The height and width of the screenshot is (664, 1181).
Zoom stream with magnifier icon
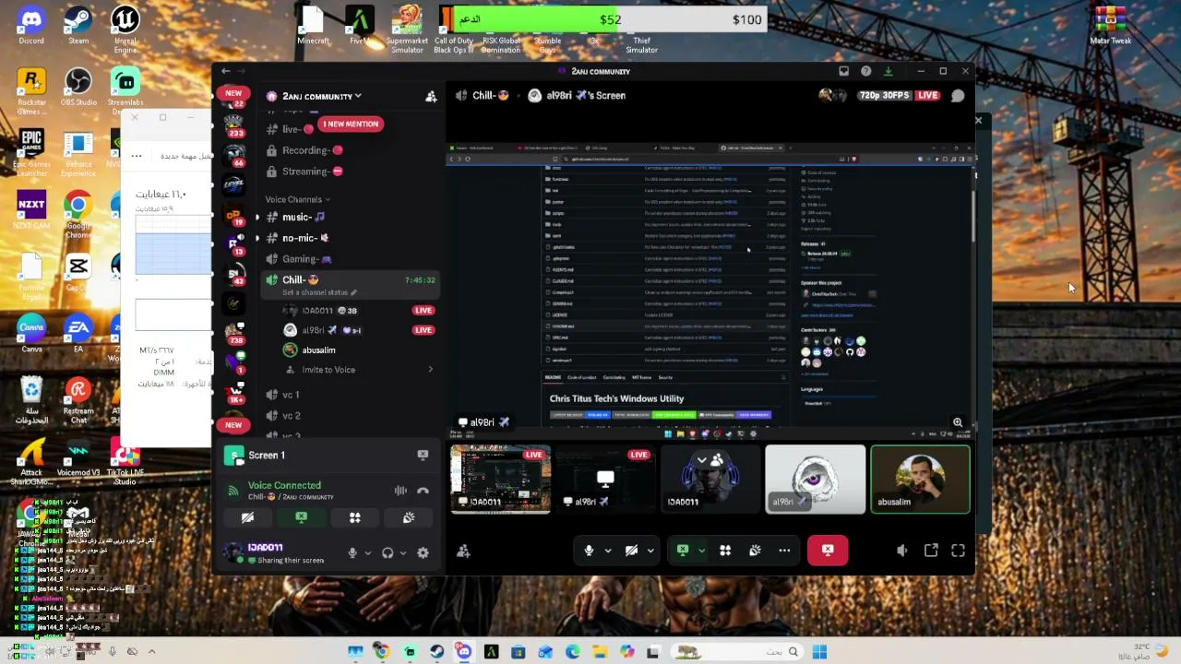(x=958, y=422)
